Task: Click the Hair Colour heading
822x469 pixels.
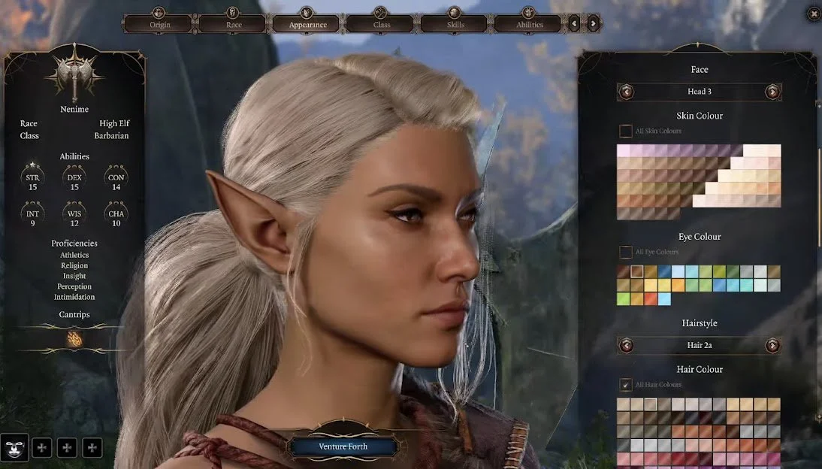Action: pos(700,369)
